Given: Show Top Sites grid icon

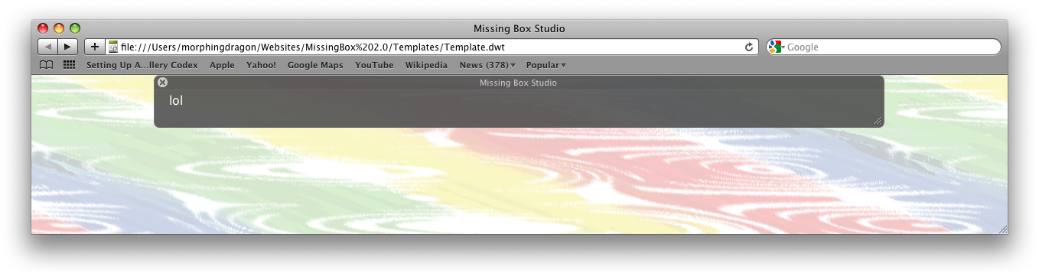Looking at the screenshot, I should pos(69,65).
